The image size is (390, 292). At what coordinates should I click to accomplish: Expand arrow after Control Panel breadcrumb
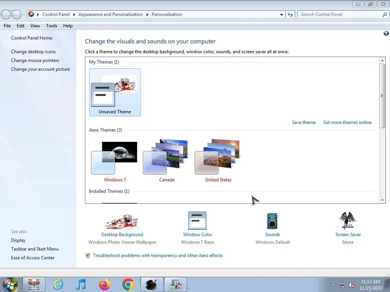74,15
